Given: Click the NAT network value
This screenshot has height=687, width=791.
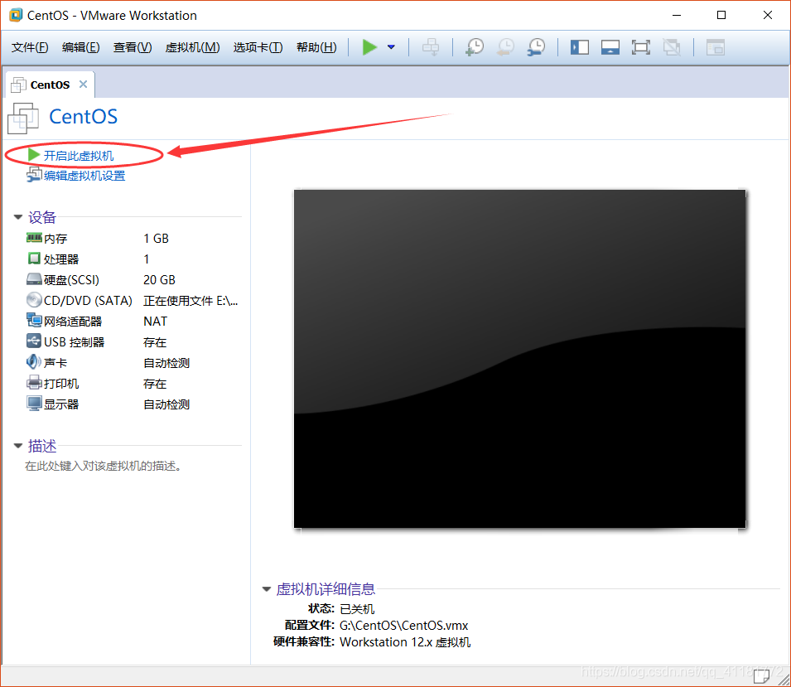Looking at the screenshot, I should pyautogui.click(x=155, y=322).
